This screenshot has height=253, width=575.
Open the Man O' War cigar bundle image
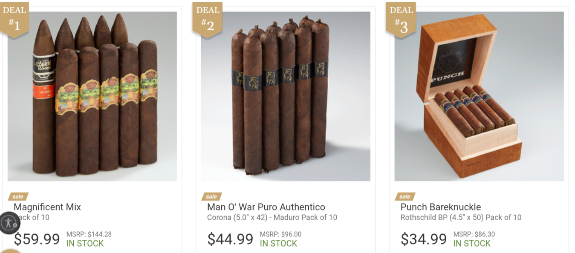286,96
